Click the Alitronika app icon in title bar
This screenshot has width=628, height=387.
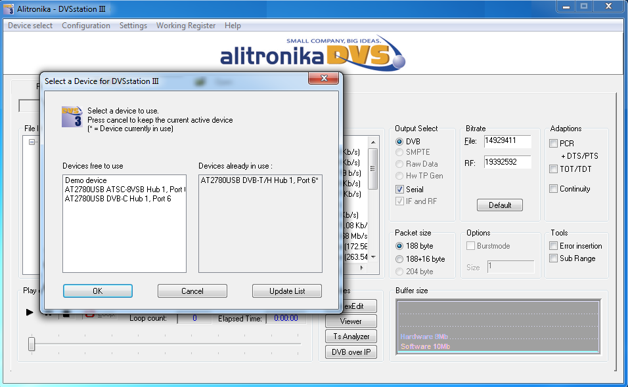click(x=9, y=8)
